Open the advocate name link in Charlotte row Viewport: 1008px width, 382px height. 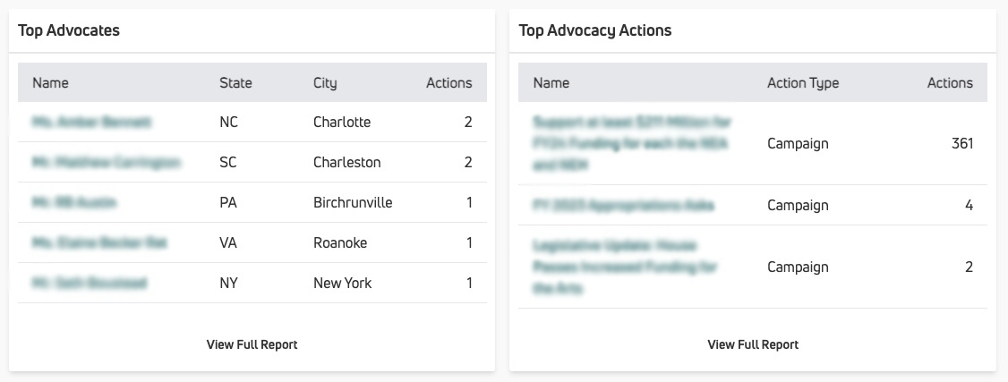click(x=92, y=122)
